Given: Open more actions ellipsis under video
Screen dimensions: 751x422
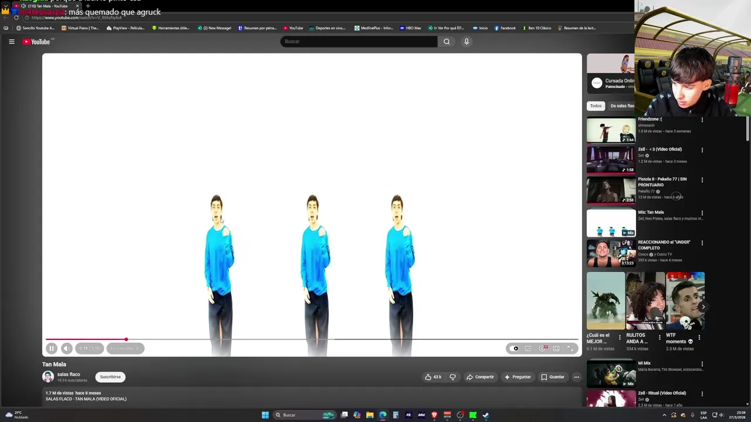Looking at the screenshot, I should click(x=577, y=377).
